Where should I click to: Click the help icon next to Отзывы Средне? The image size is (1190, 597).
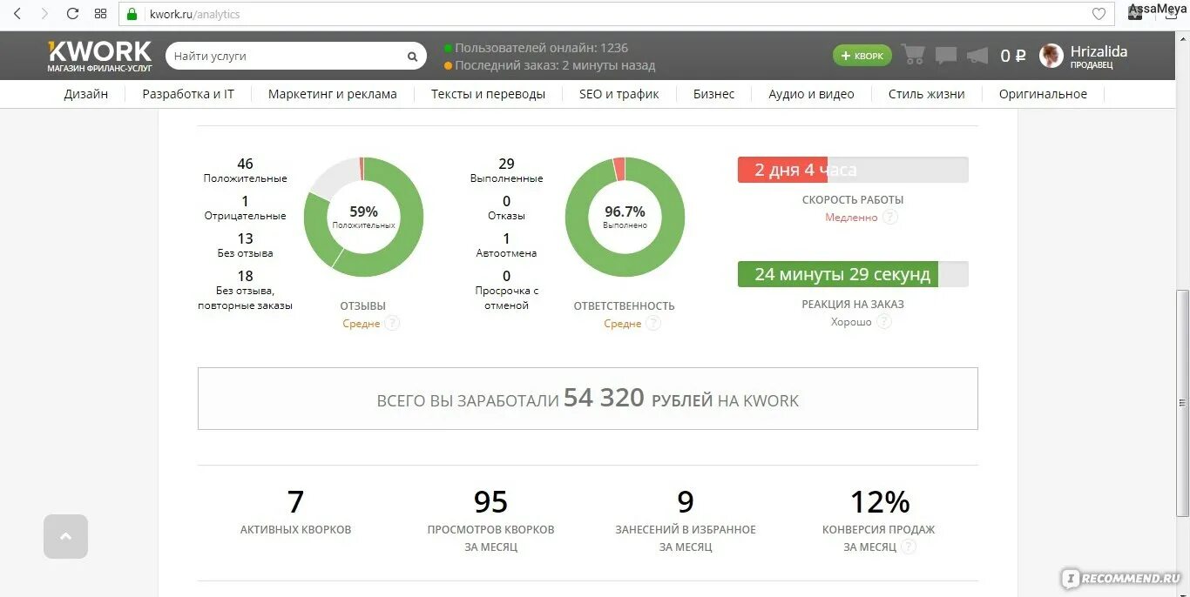[392, 323]
